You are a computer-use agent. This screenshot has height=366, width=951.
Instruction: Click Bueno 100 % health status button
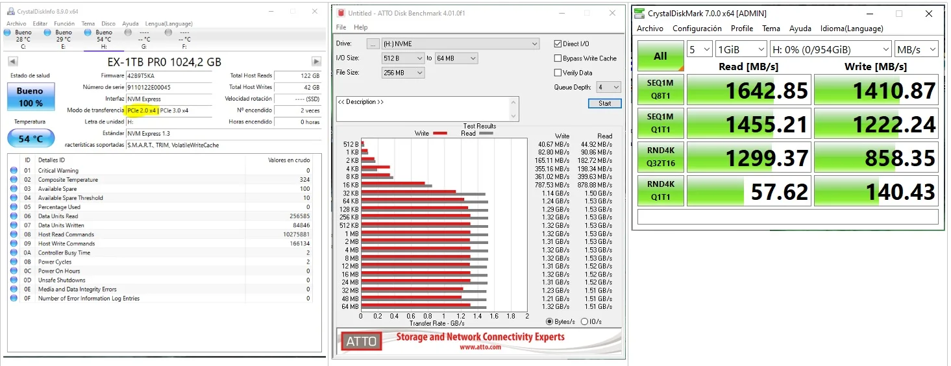(x=30, y=97)
